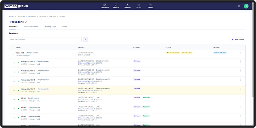Open the three-dot menu for Group counter 3

241,80
